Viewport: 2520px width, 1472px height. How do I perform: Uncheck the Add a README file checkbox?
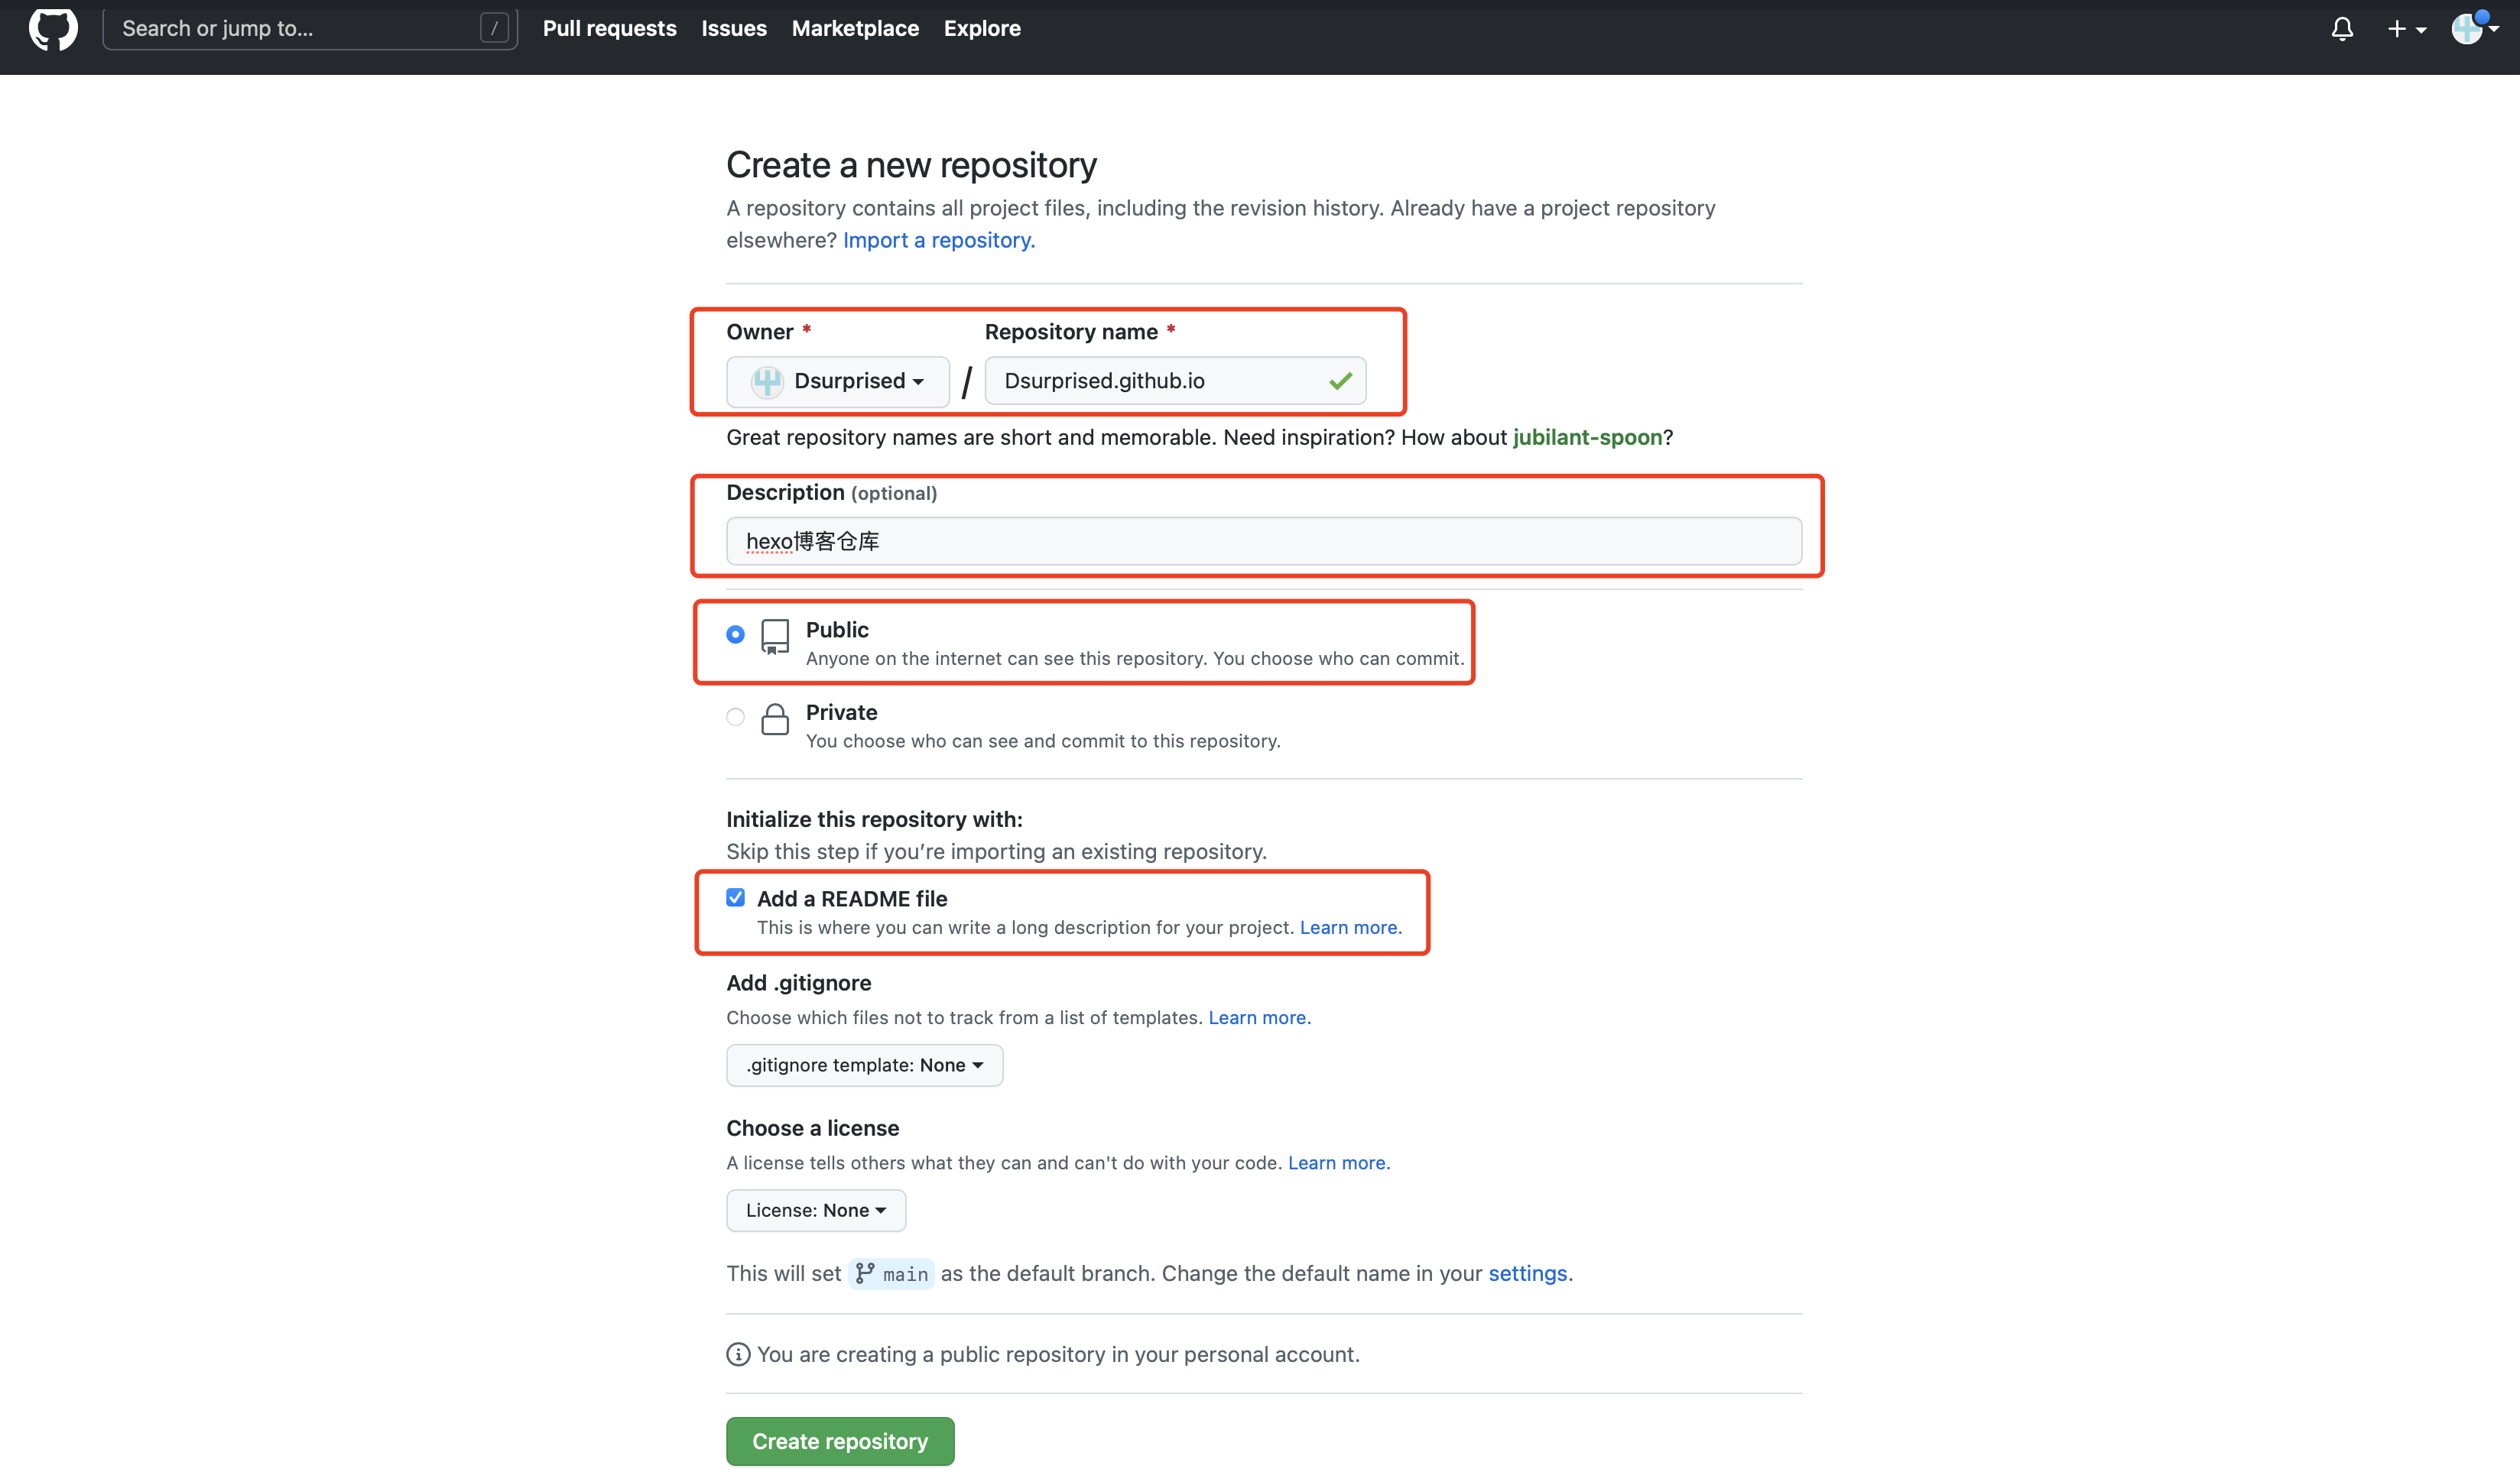pyautogui.click(x=736, y=897)
